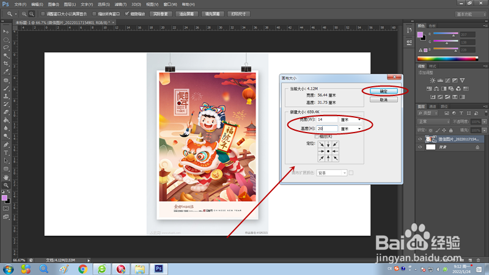Open layer blend mode dropdown
489x275 pixels.
click(434, 122)
